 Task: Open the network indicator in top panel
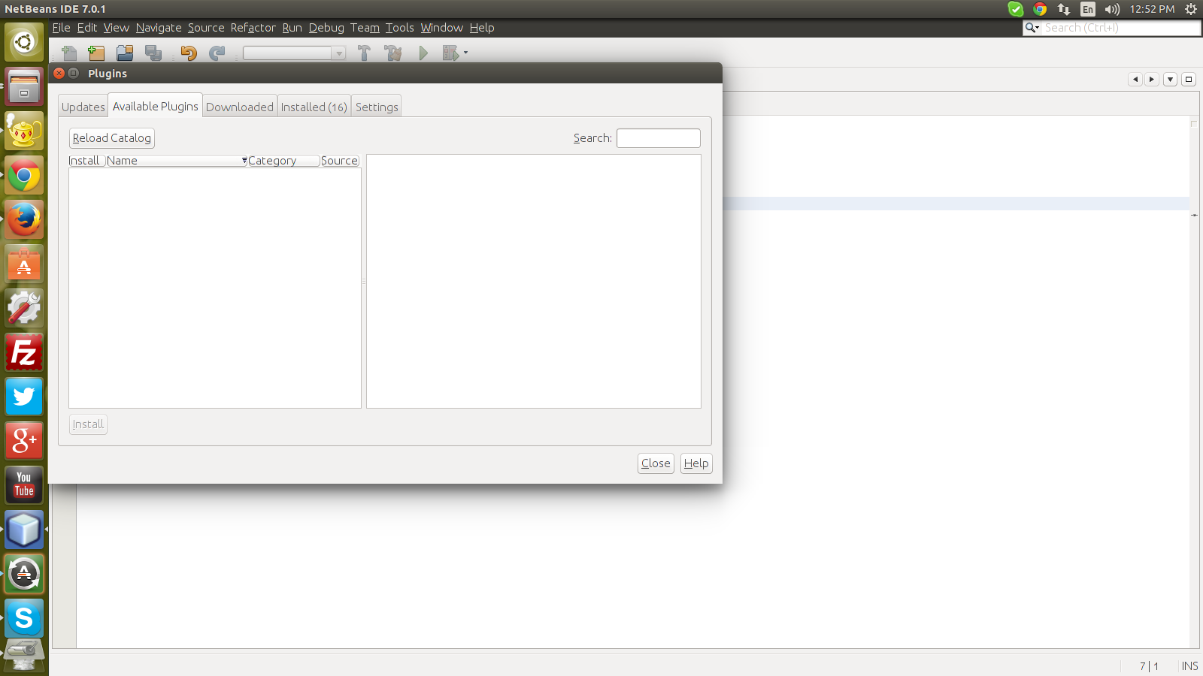1064,9
